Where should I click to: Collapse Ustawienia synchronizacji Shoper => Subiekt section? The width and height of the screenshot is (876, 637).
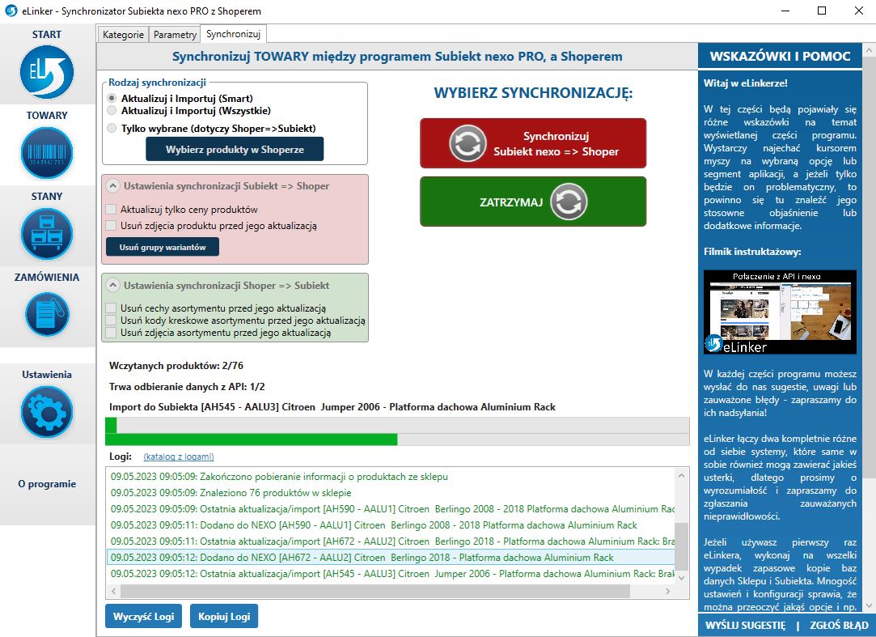point(113,285)
